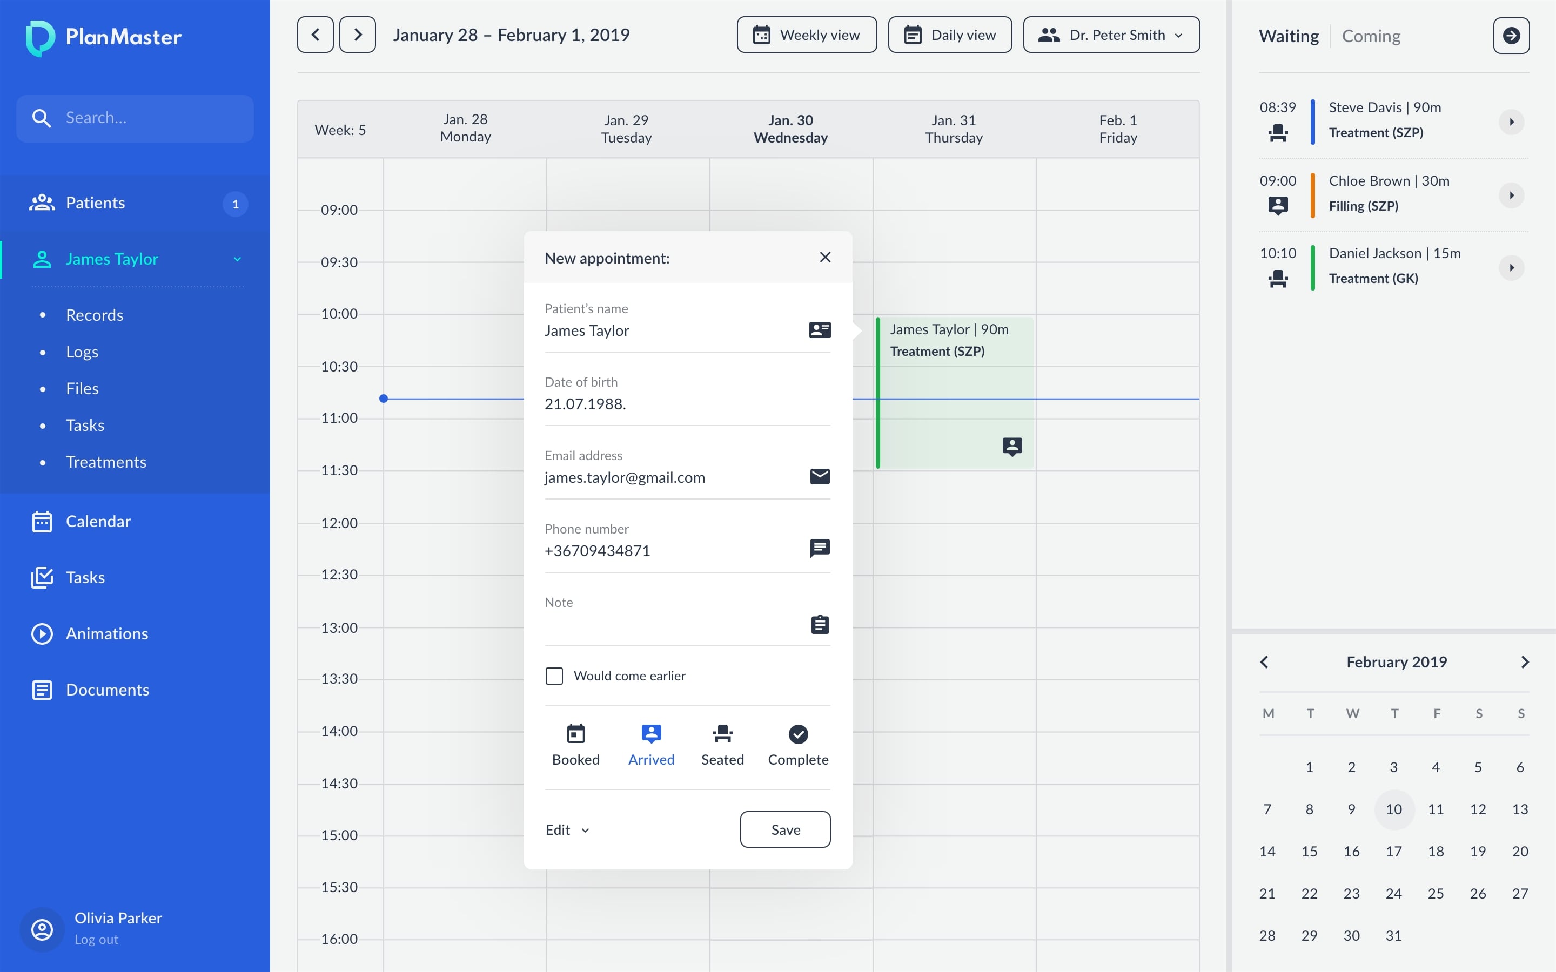Click the clipboard icon in Note field
The image size is (1556, 972).
coord(819,624)
